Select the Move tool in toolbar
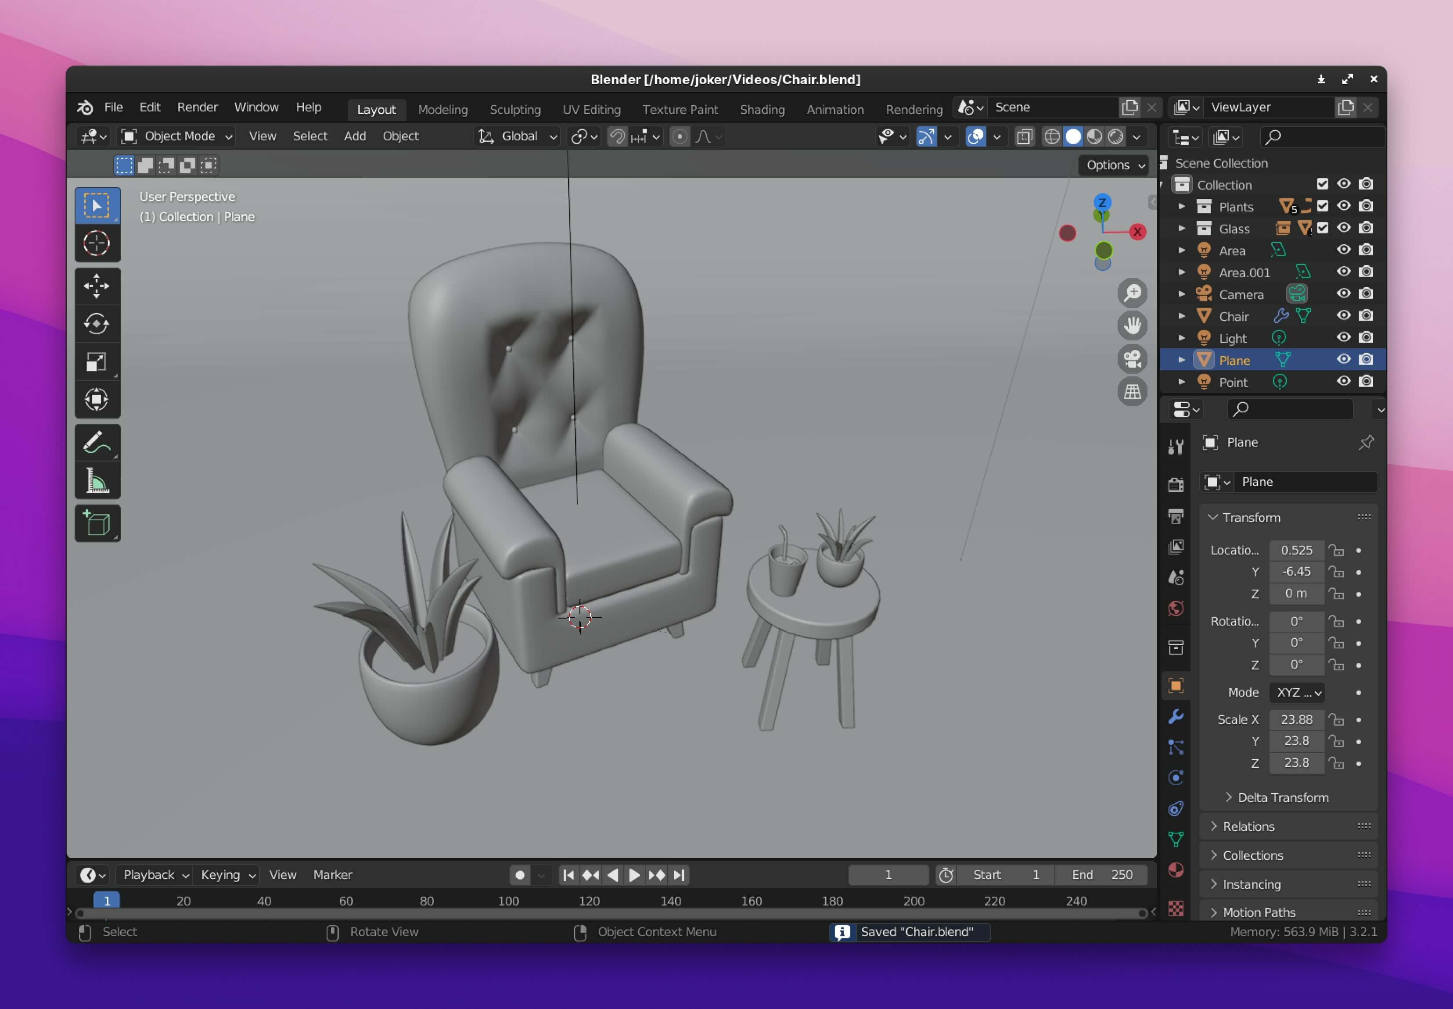Screen dimensions: 1453x1009 click(x=97, y=286)
